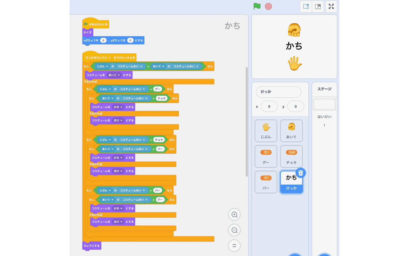Edit the チョキ value in あいて comparison
This screenshot has width=409, height=256.
[x=162, y=98]
